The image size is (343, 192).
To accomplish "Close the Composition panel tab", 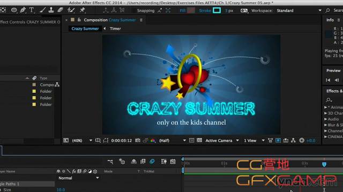I will [x=66, y=20].
